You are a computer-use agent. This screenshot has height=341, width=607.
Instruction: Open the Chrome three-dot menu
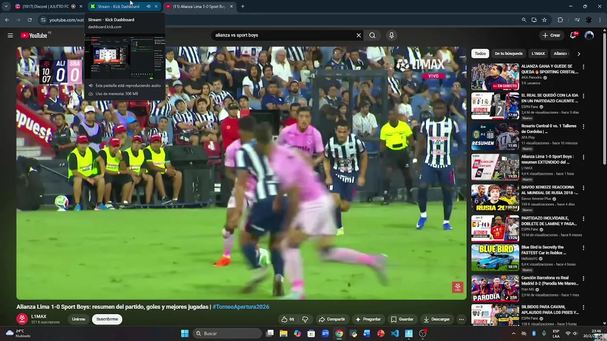pos(600,20)
